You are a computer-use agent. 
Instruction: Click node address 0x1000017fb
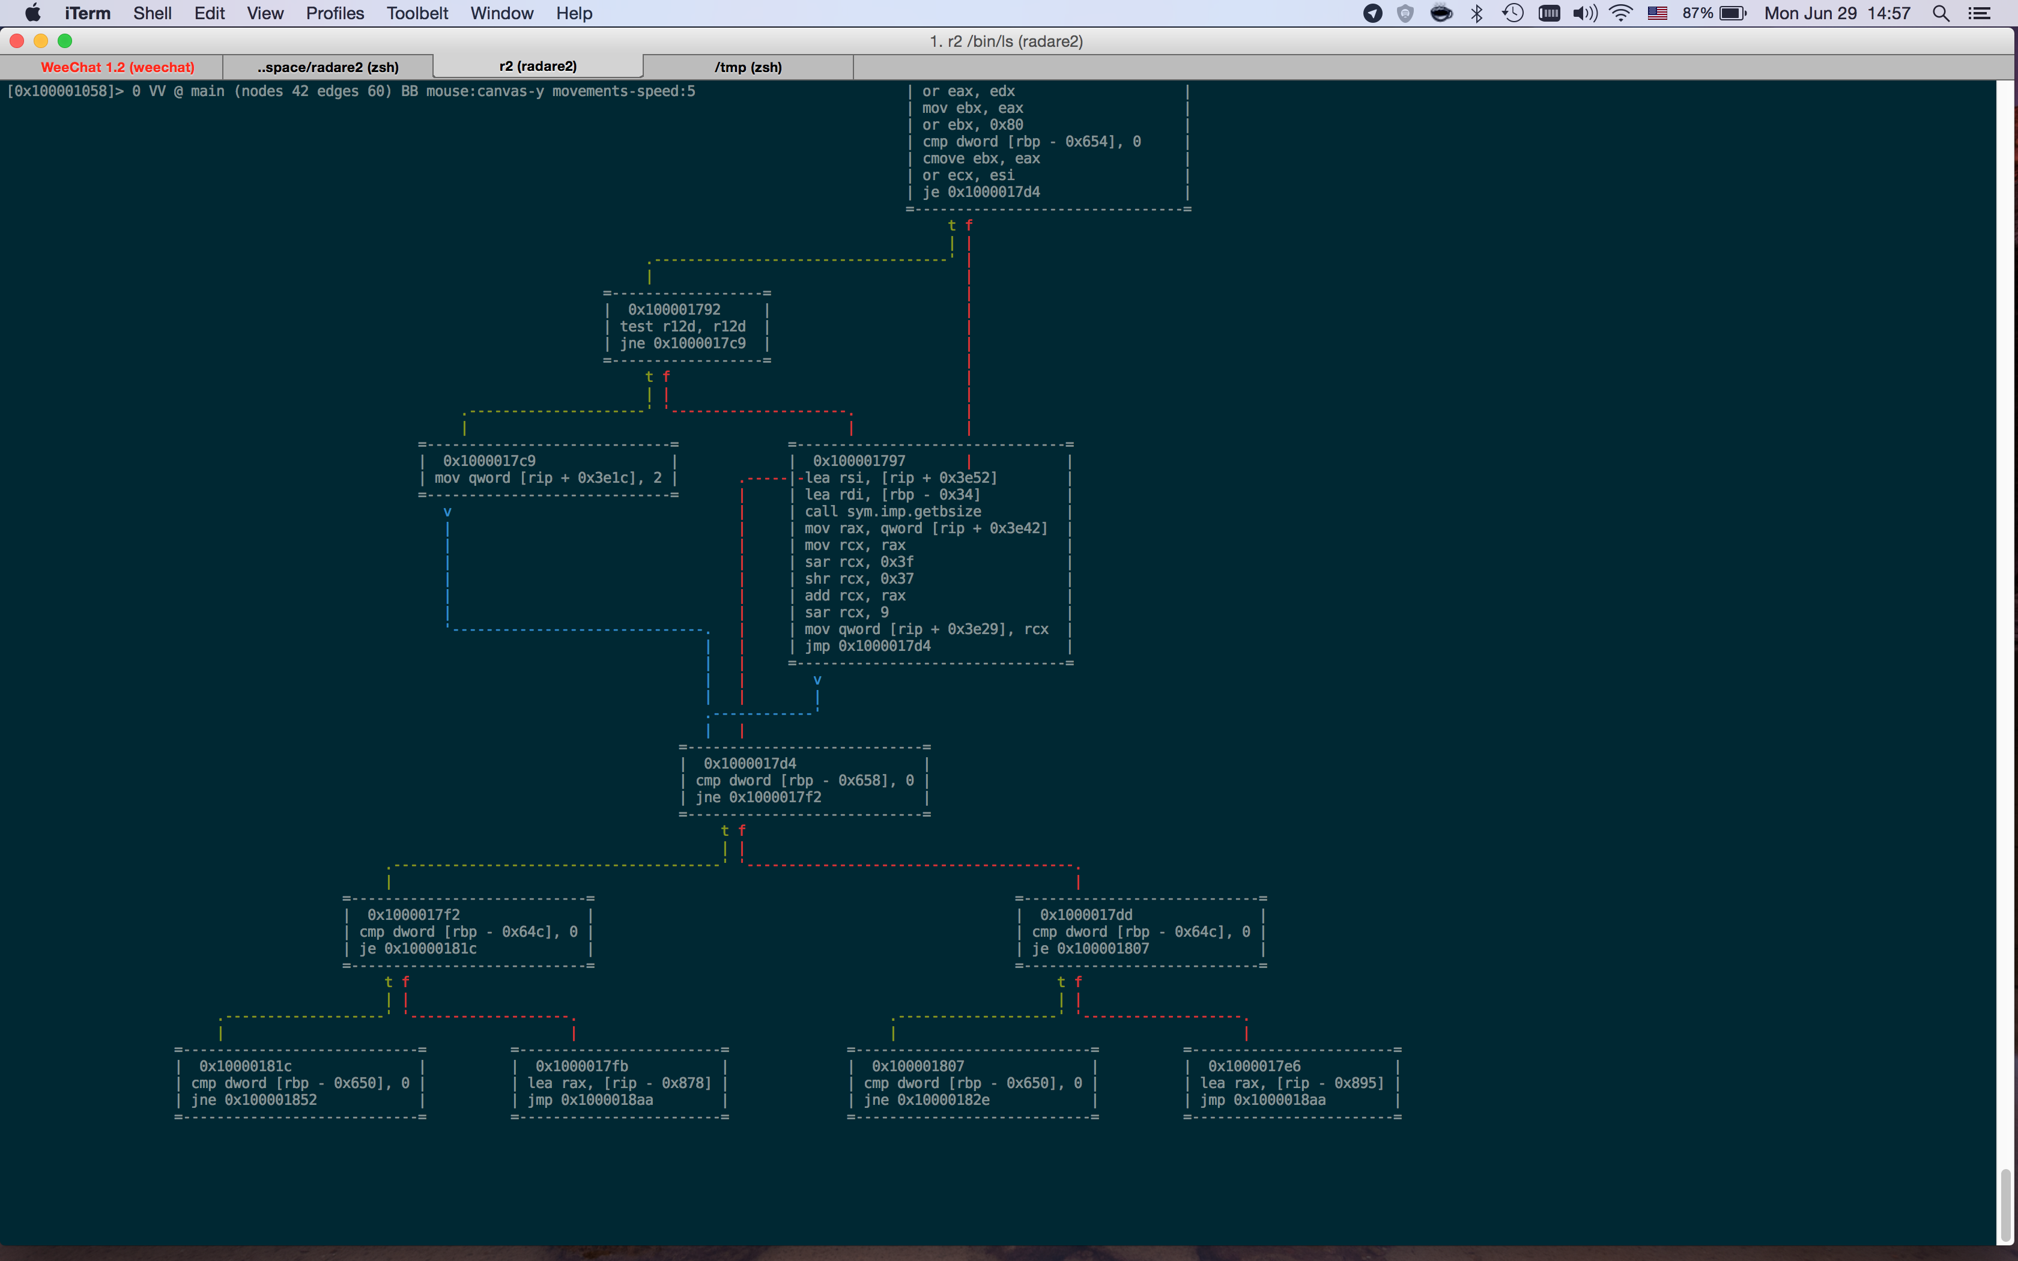(x=581, y=1066)
